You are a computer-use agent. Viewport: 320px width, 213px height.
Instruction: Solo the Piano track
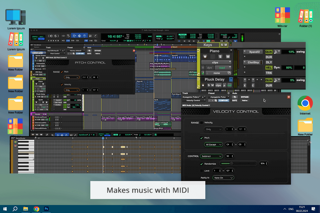click(x=220, y=57)
